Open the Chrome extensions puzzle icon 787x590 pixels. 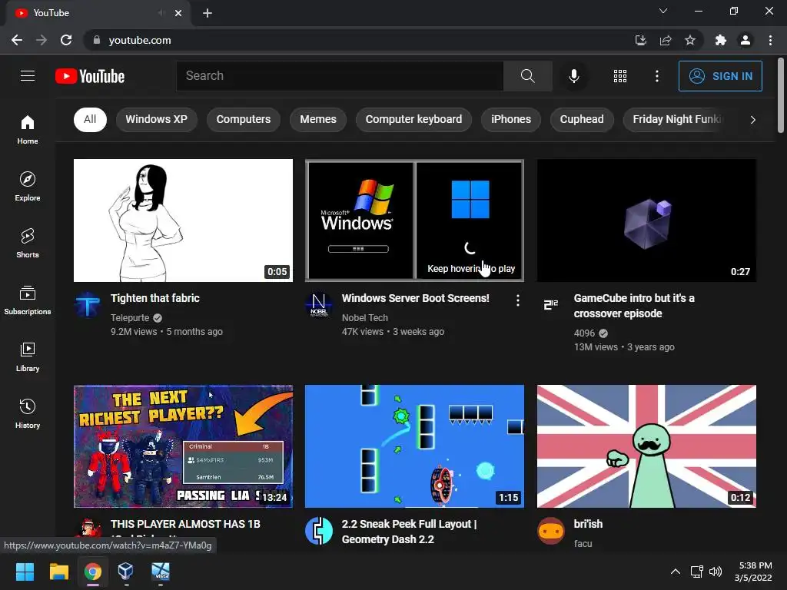pos(721,40)
